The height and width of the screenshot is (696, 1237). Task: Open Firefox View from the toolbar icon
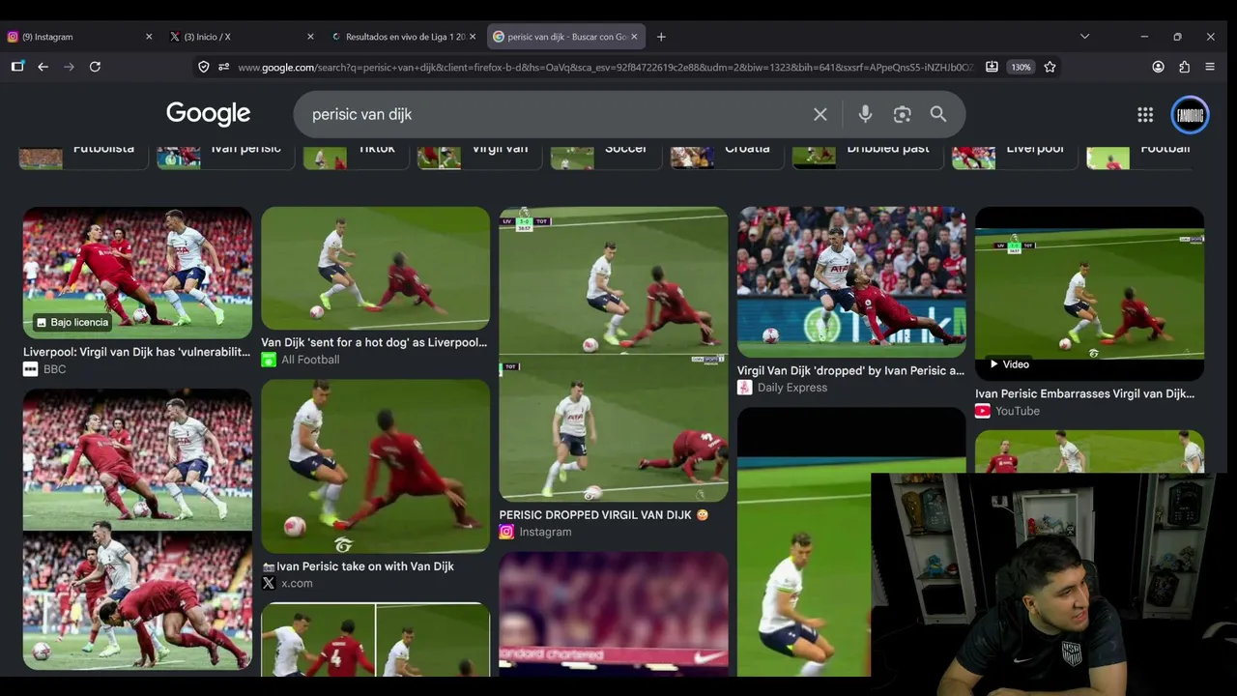(17, 67)
